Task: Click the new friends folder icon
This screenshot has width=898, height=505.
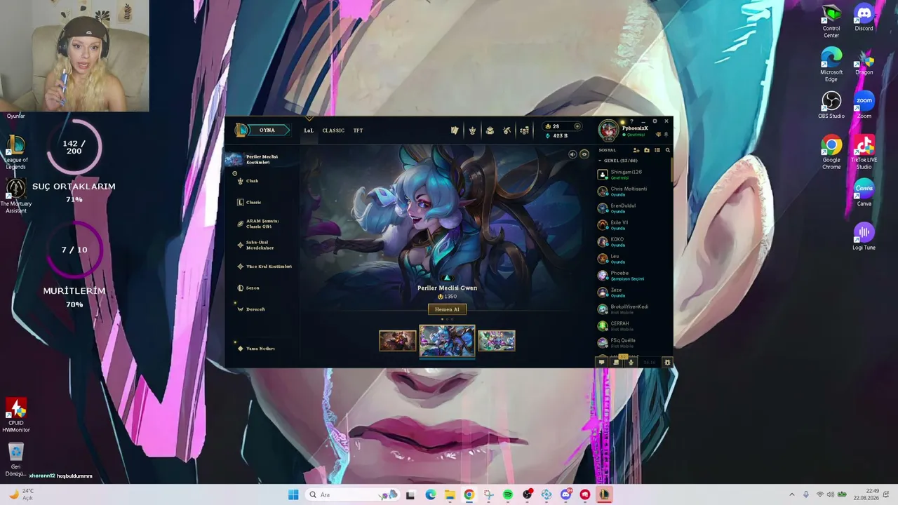Action: [x=647, y=150]
